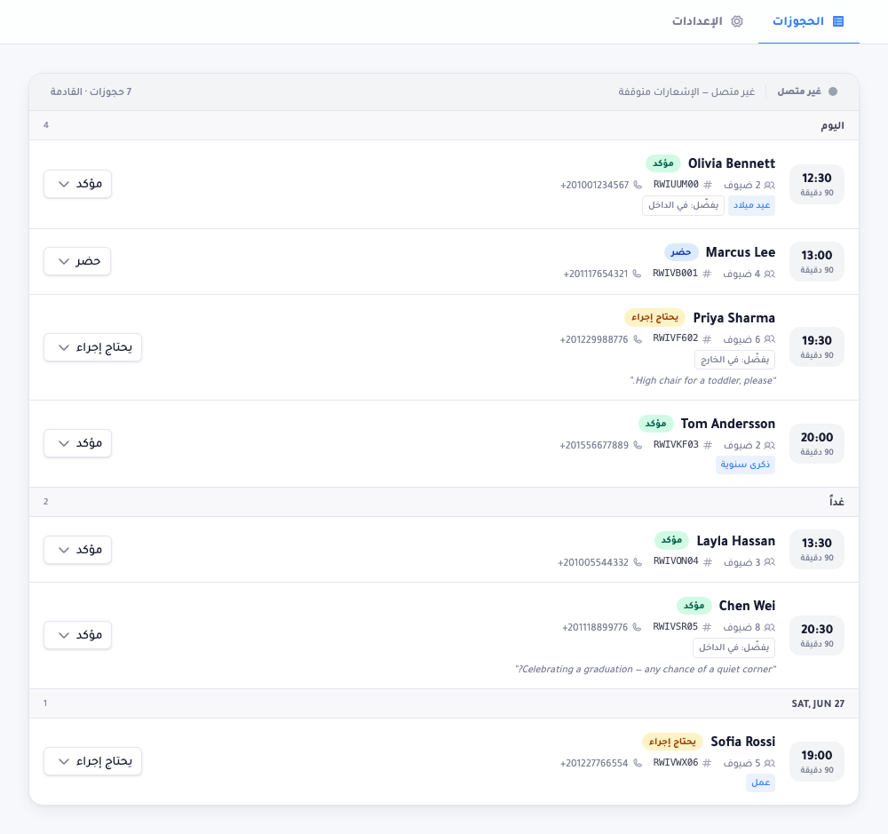Click the عمل tag for Sofia Rossi

pos(761,782)
